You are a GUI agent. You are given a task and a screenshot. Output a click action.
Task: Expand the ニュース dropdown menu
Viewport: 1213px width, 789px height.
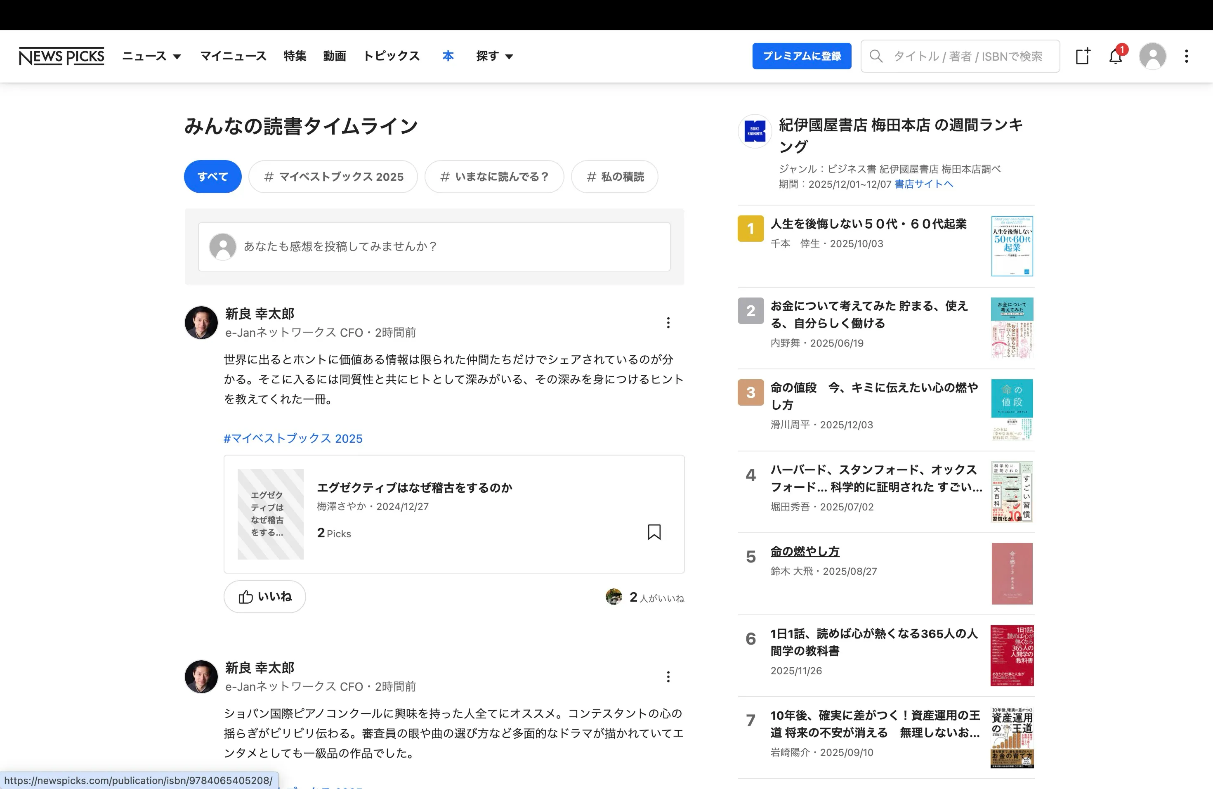pos(151,56)
